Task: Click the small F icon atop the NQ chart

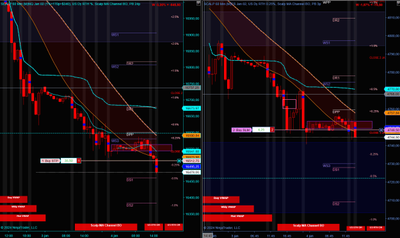Action: (198, 3)
